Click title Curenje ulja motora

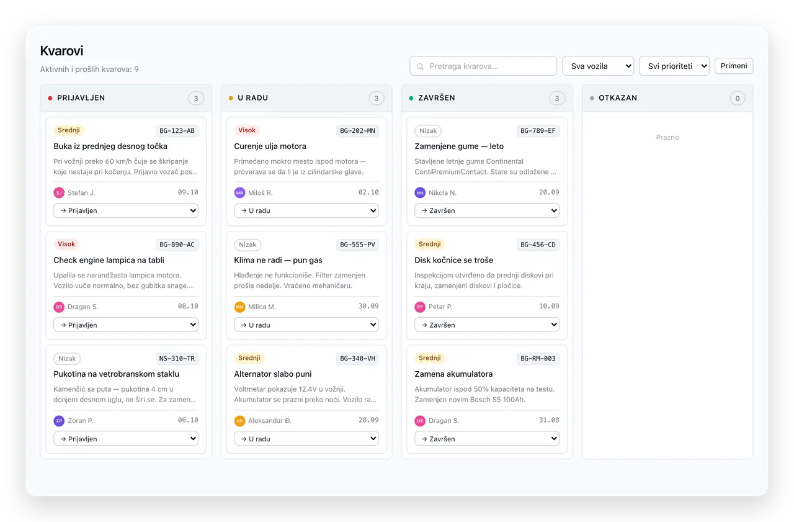(x=270, y=146)
